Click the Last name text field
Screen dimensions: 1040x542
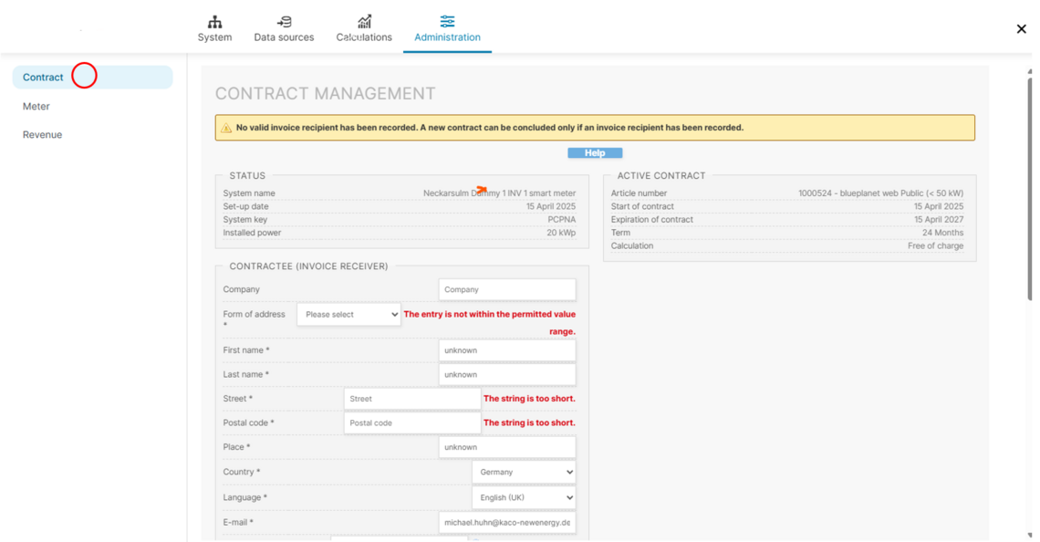tap(506, 375)
